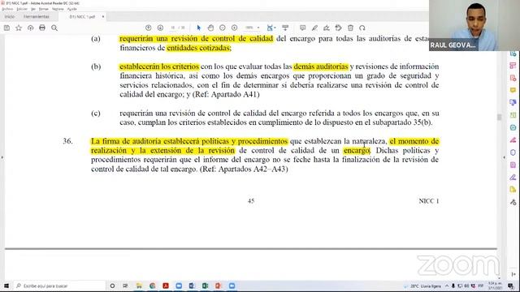Open PowerPoint from the taskbar
The image size is (520, 292).
pyautogui.click(x=219, y=286)
